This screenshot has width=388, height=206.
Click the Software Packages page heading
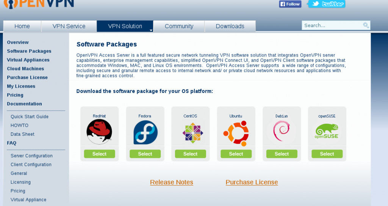[106, 44]
